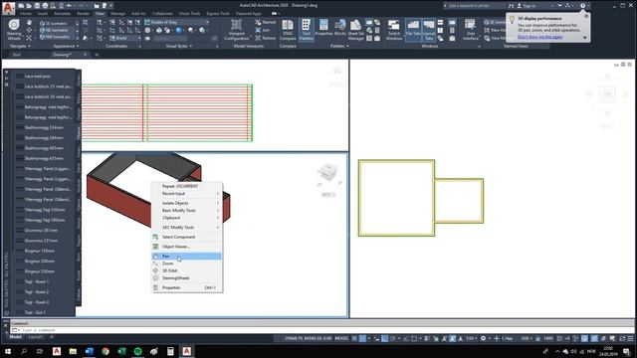637x358 pixels.
Task: Select Zoom in the context menu
Action: pos(187,264)
